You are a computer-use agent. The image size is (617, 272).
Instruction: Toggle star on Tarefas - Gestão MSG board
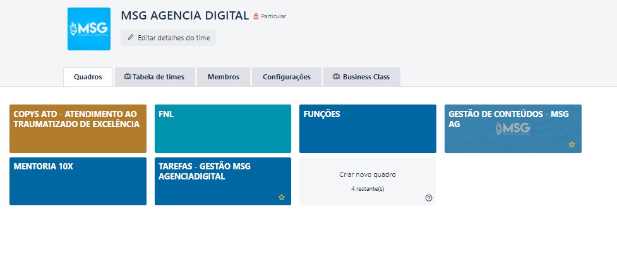(x=282, y=197)
